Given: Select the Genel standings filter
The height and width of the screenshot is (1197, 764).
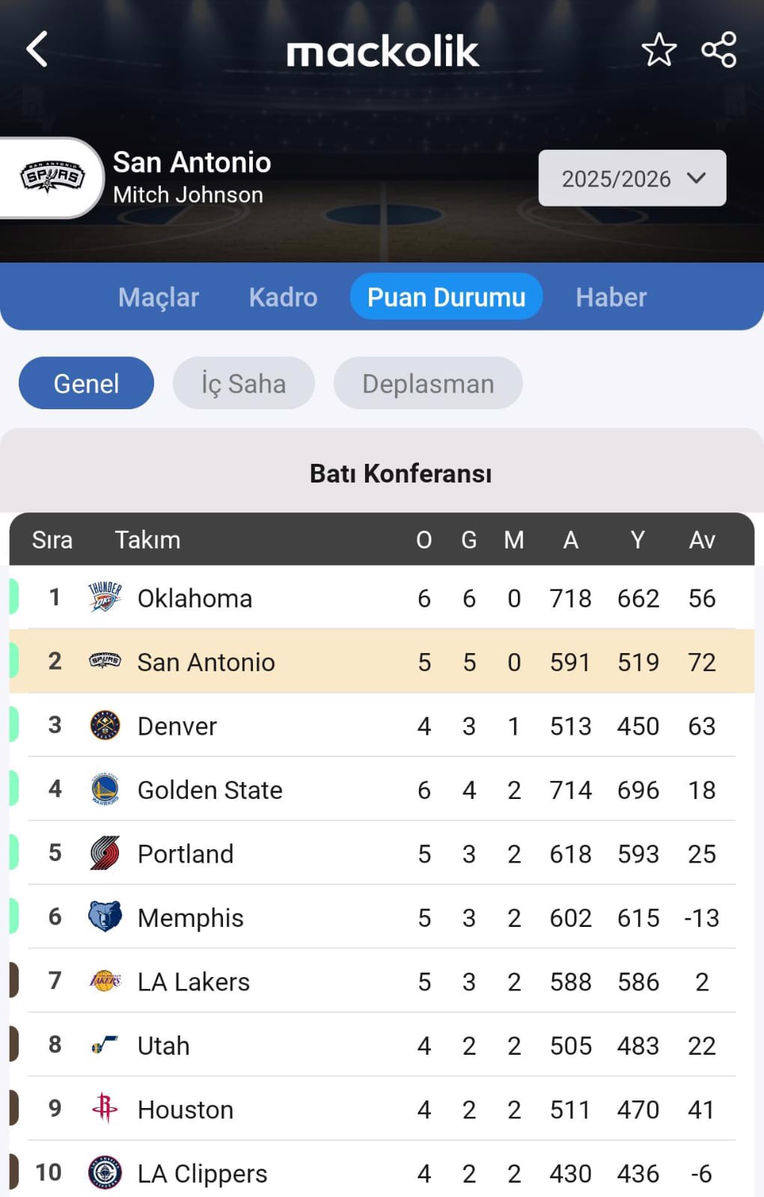Looking at the screenshot, I should coord(86,384).
